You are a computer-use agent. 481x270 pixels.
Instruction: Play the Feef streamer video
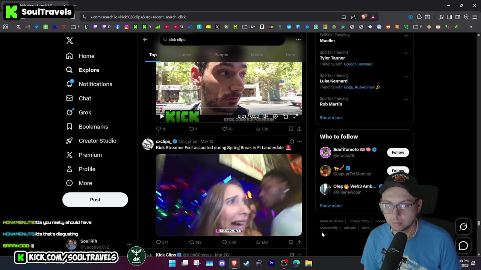(x=229, y=195)
